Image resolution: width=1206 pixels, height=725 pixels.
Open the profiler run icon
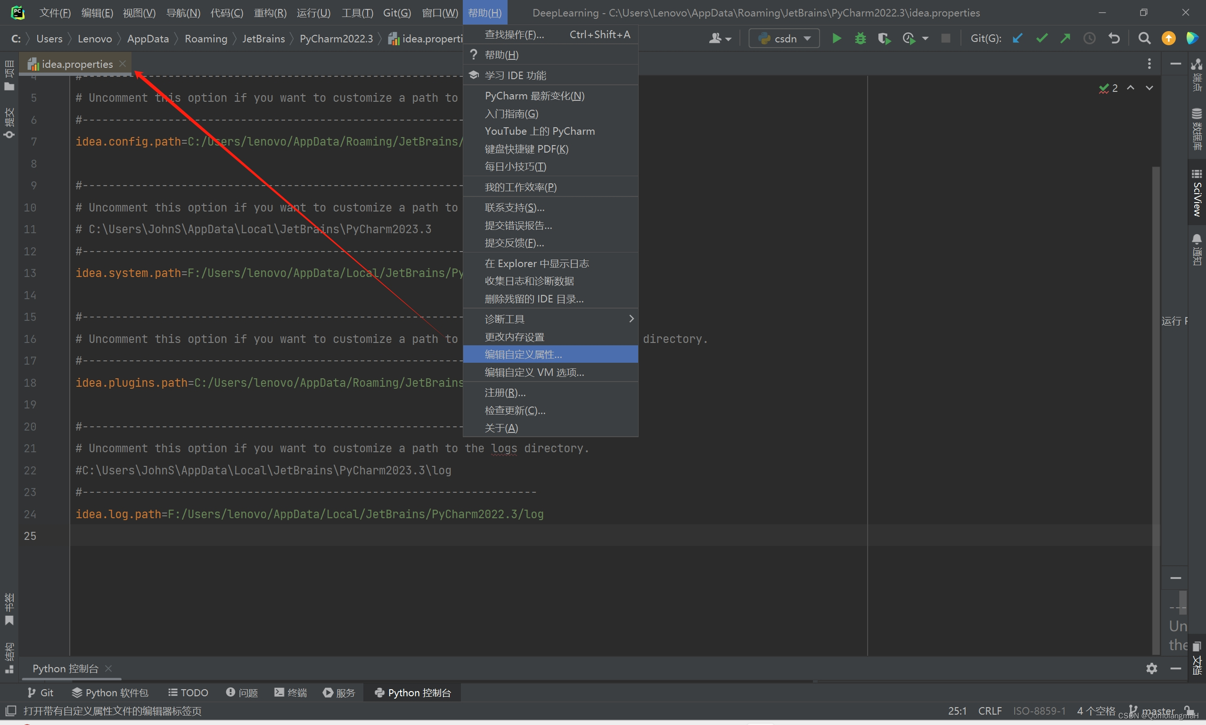[909, 38]
